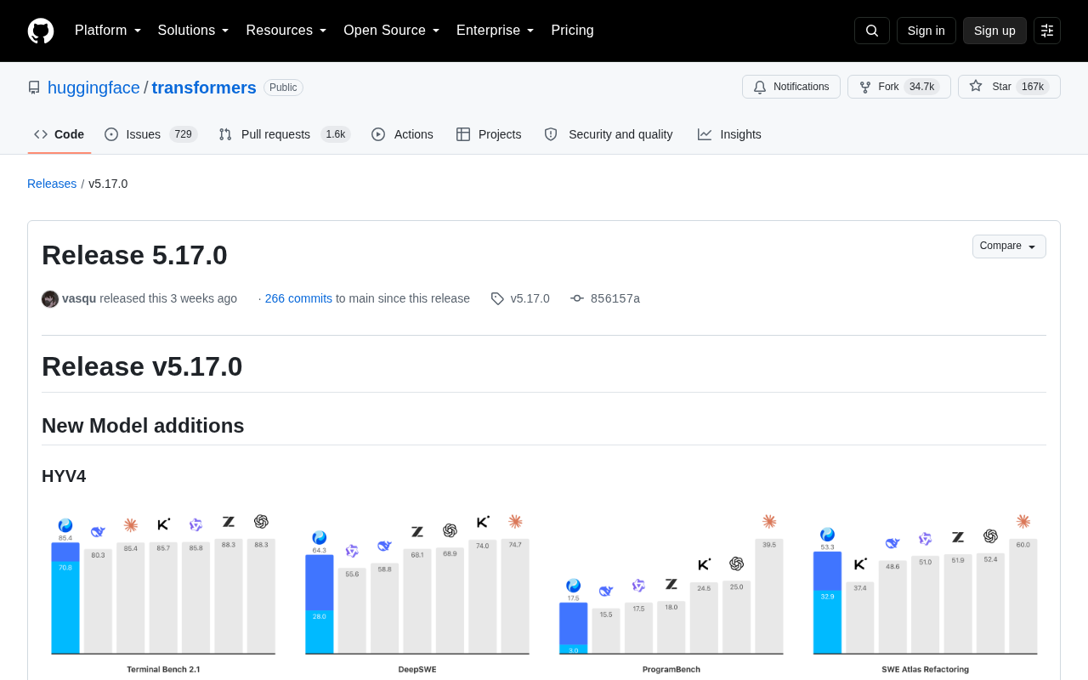Expand the Solutions dropdown

pos(194,31)
